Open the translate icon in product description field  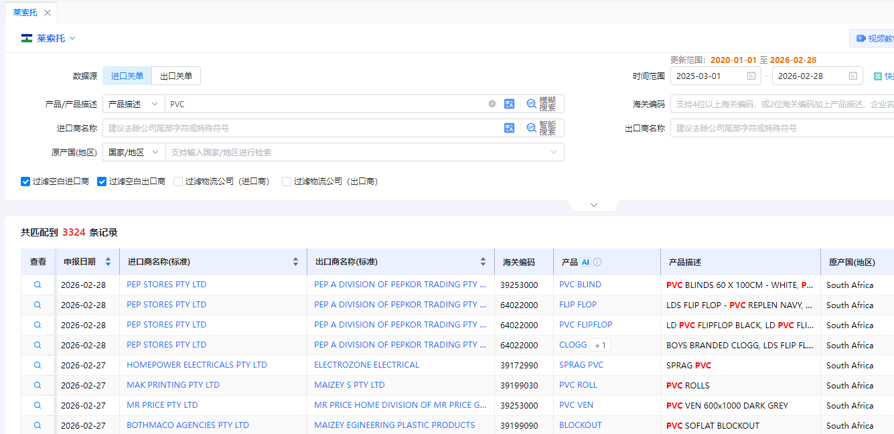pyautogui.click(x=510, y=104)
